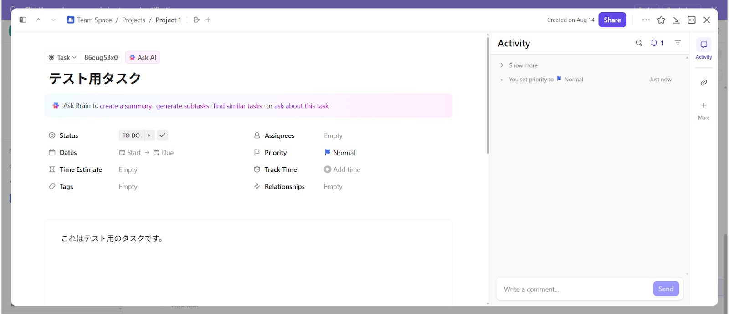Image resolution: width=729 pixels, height=314 pixels.
Task: Select the Activity tab in right sidebar
Action: 703,48
